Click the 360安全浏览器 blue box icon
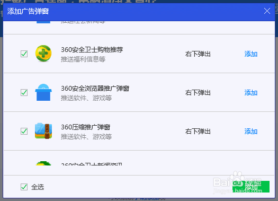The width and height of the screenshot is (278, 201). (43, 92)
